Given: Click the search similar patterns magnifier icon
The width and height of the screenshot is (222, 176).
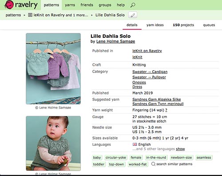Looking at the screenshot, I should click(153, 164).
